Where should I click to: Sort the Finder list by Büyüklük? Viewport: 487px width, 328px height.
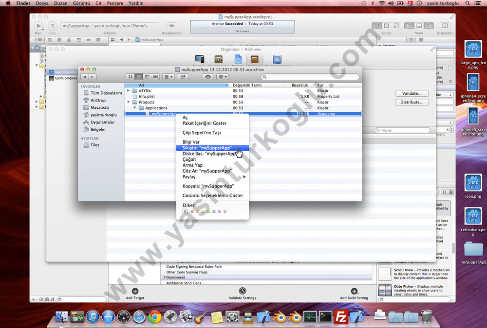(x=300, y=85)
